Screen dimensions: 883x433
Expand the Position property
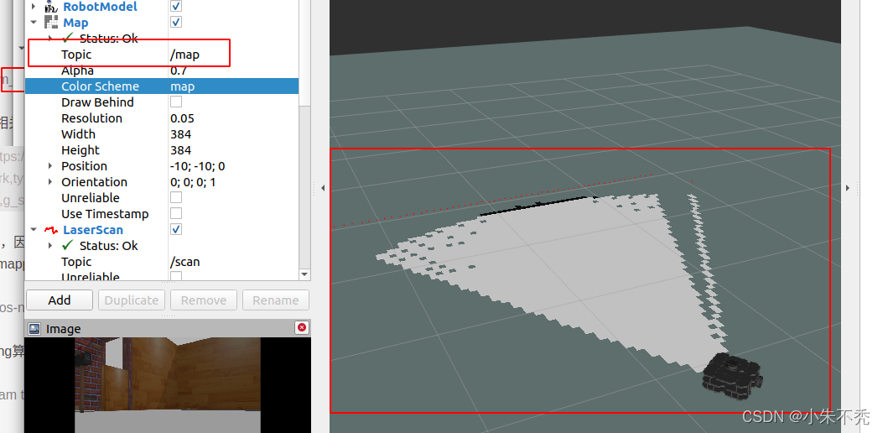coord(50,166)
